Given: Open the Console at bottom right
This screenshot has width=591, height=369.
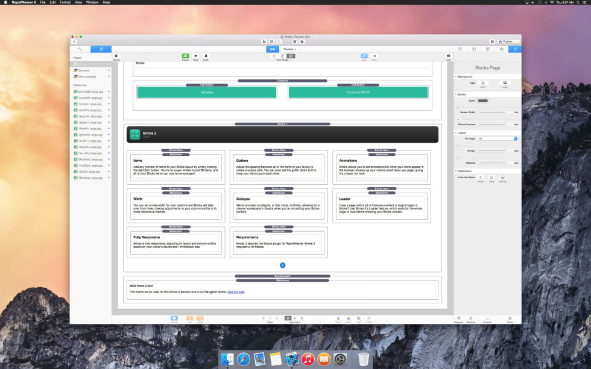Looking at the screenshot, I should [x=487, y=320].
